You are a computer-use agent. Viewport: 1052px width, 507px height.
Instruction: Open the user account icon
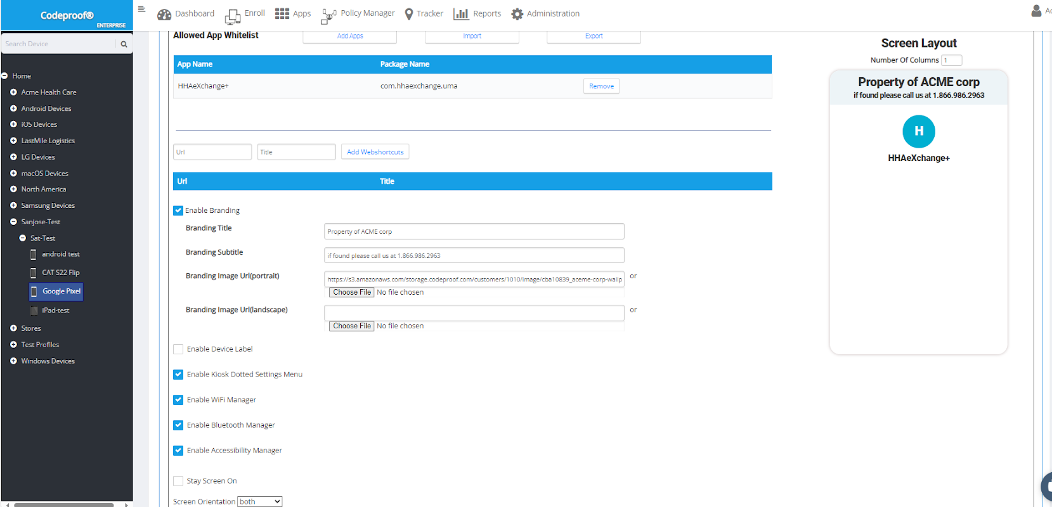point(1036,11)
